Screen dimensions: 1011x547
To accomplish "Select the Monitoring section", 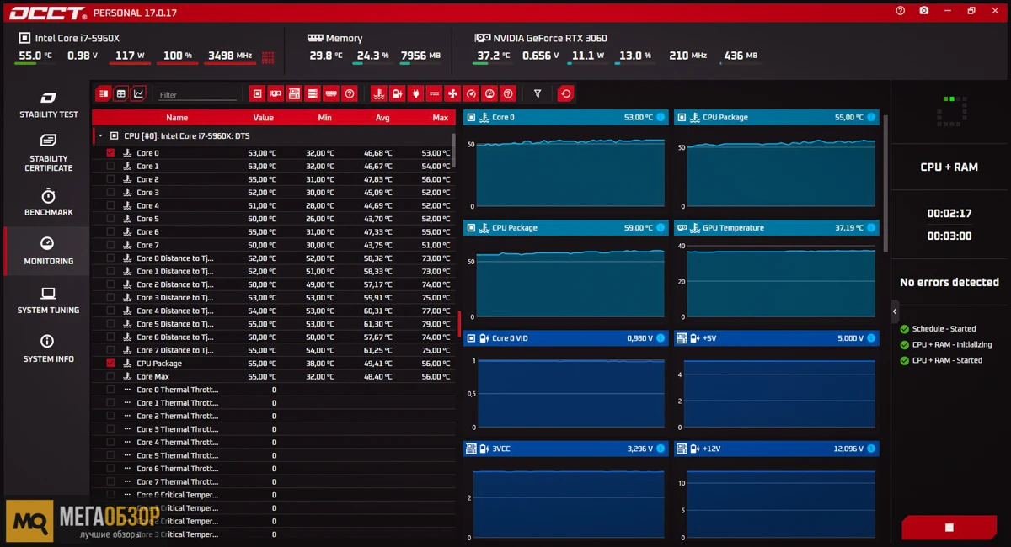I will click(48, 252).
